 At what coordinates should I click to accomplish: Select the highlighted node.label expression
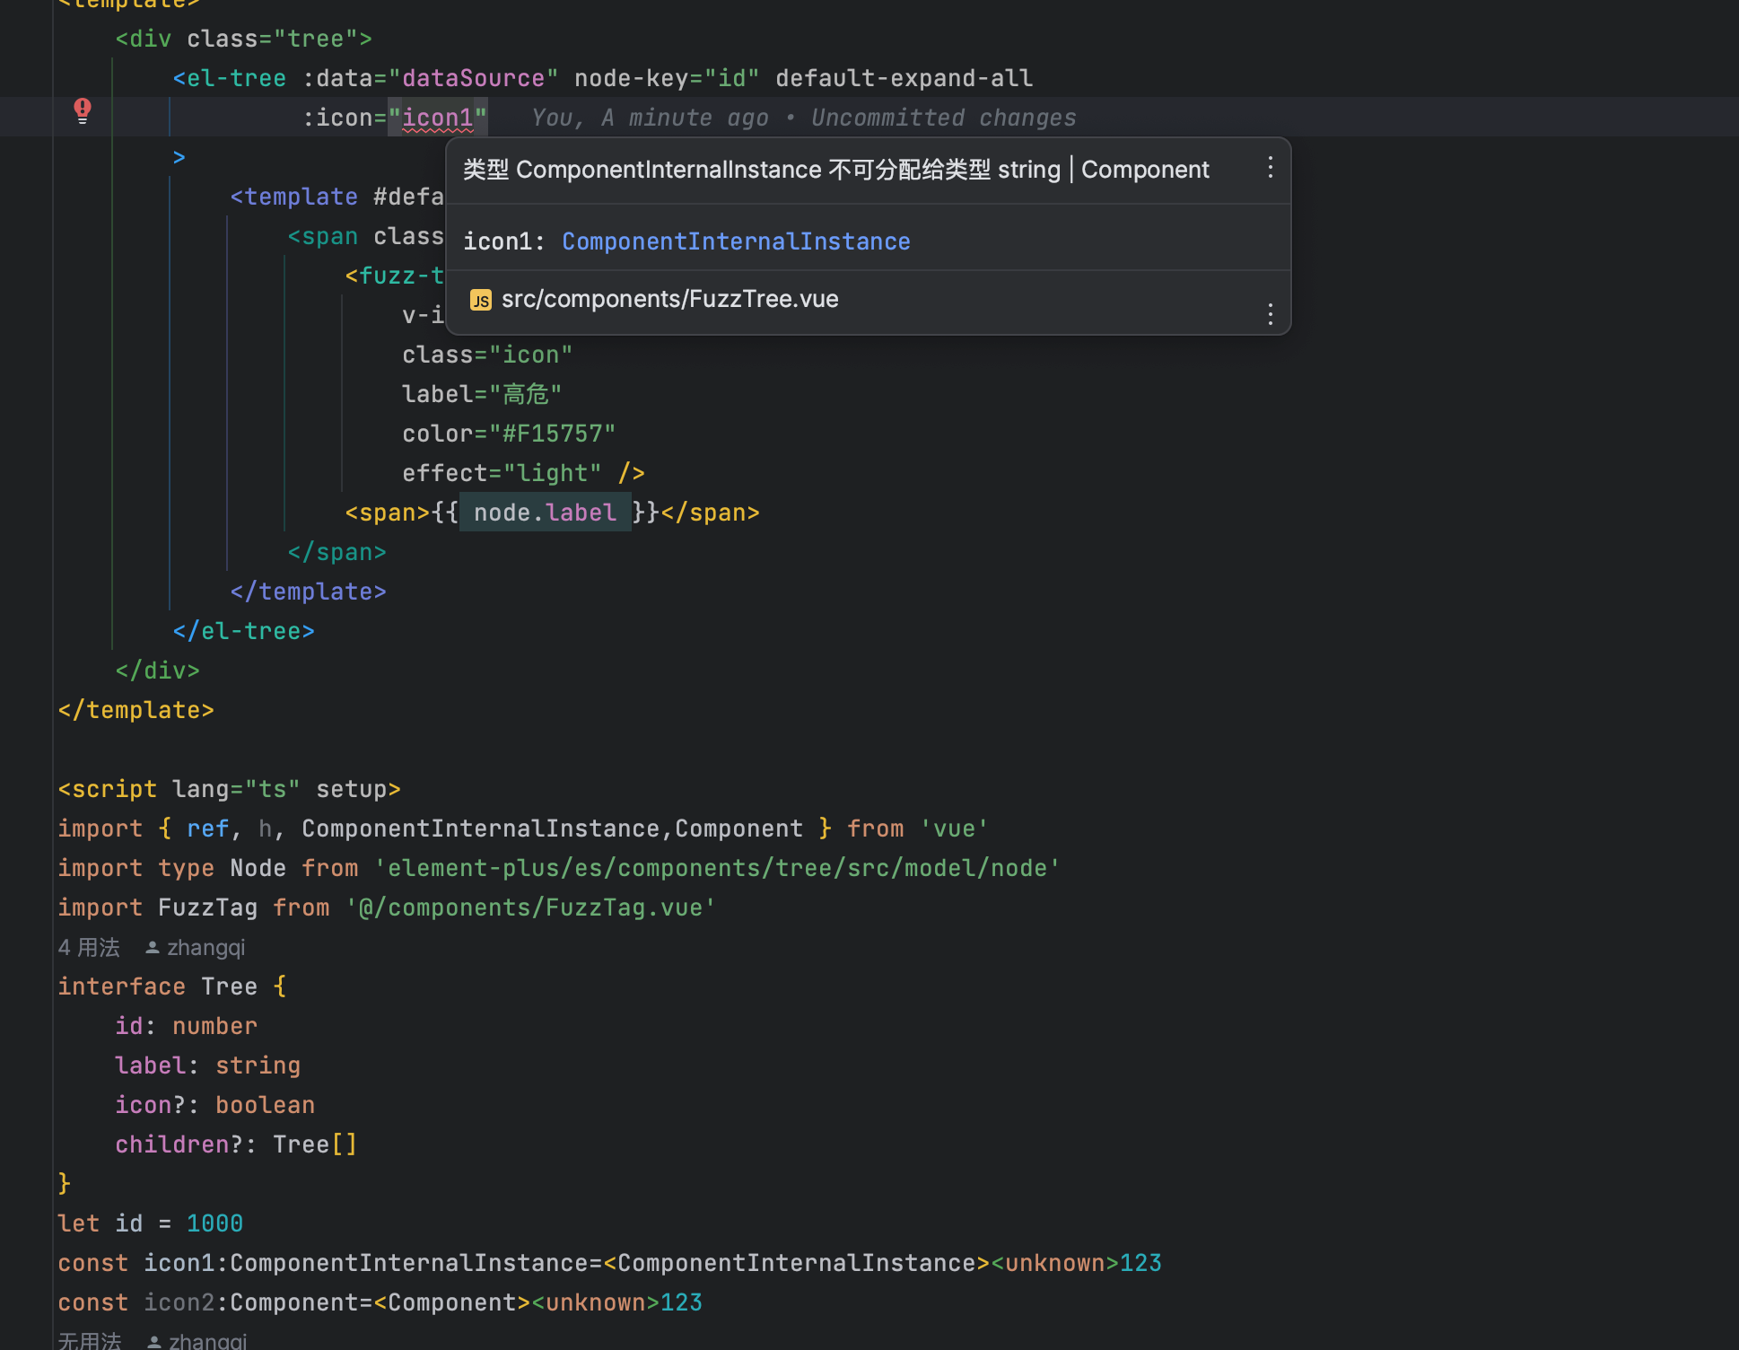pyautogui.click(x=545, y=512)
